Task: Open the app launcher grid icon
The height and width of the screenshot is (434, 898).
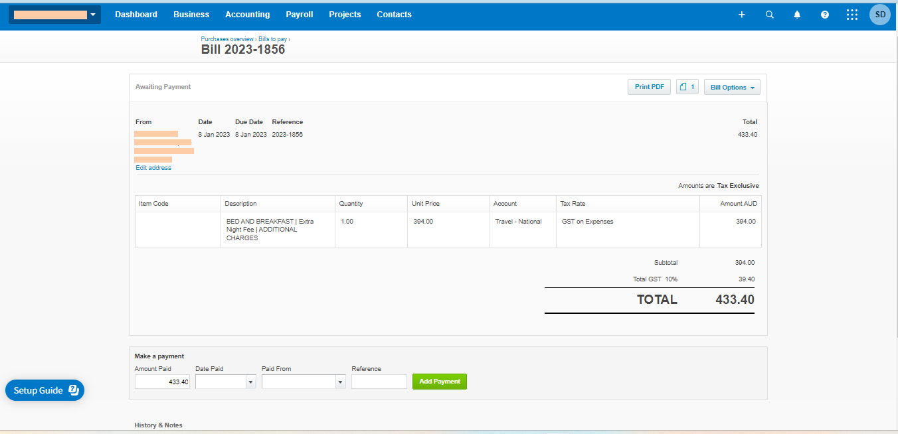Action: pyautogui.click(x=852, y=15)
